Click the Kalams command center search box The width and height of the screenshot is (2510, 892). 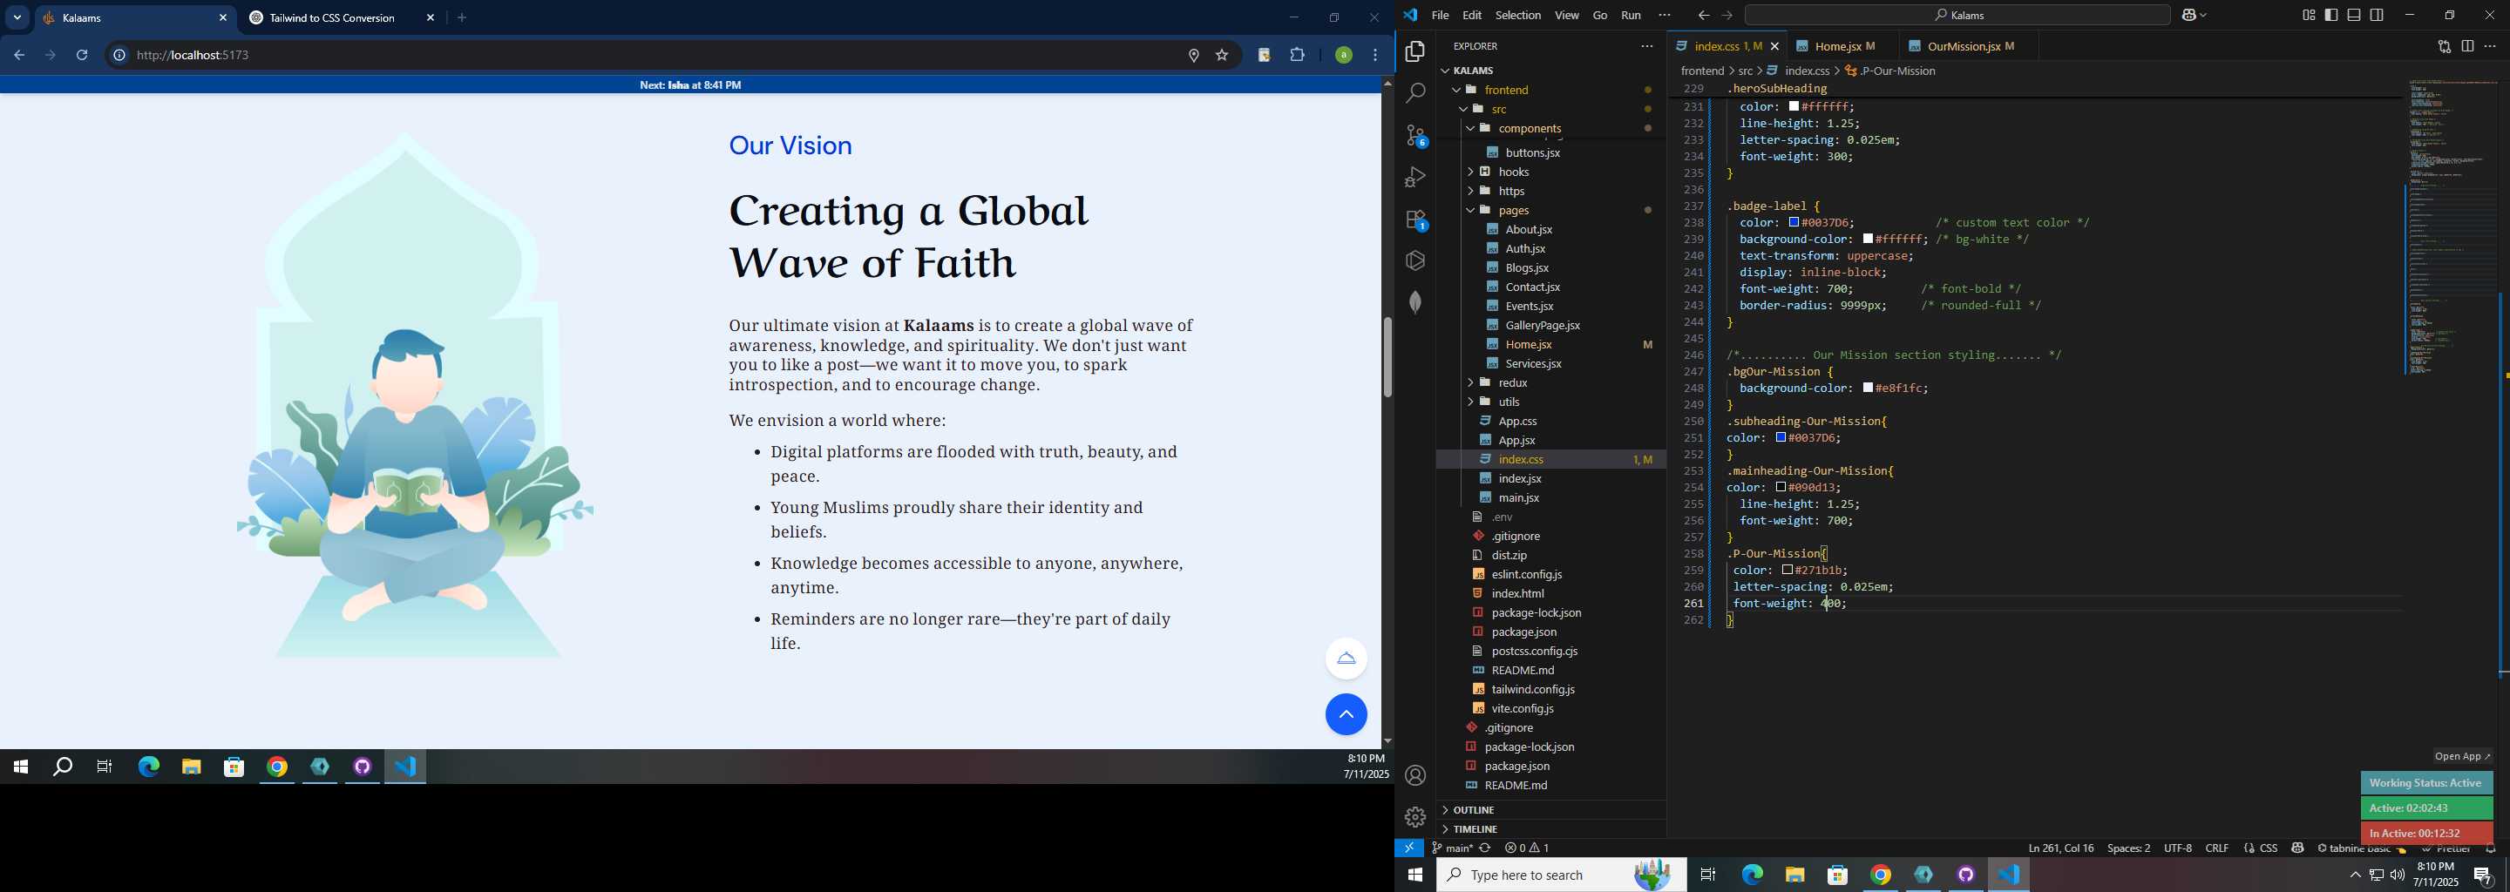[x=1957, y=15]
